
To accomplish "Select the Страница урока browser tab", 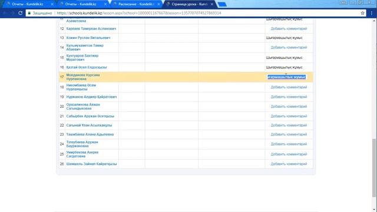I will [190, 4].
